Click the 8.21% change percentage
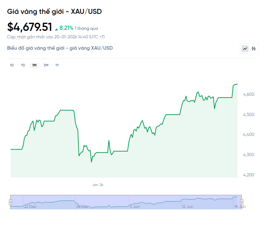266x225 pixels. [x=66, y=28]
